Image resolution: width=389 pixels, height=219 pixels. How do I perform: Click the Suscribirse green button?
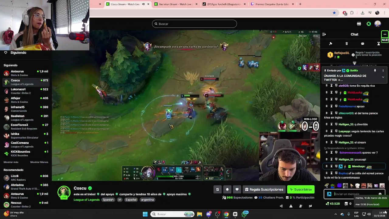(x=301, y=189)
